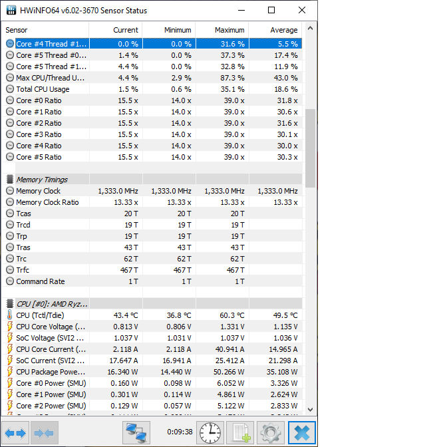Click the Minimum column header
The image size is (443, 447).
[x=169, y=30]
